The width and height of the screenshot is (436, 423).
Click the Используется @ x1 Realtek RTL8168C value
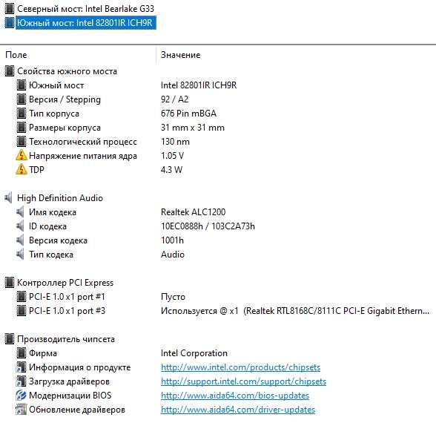295,311
